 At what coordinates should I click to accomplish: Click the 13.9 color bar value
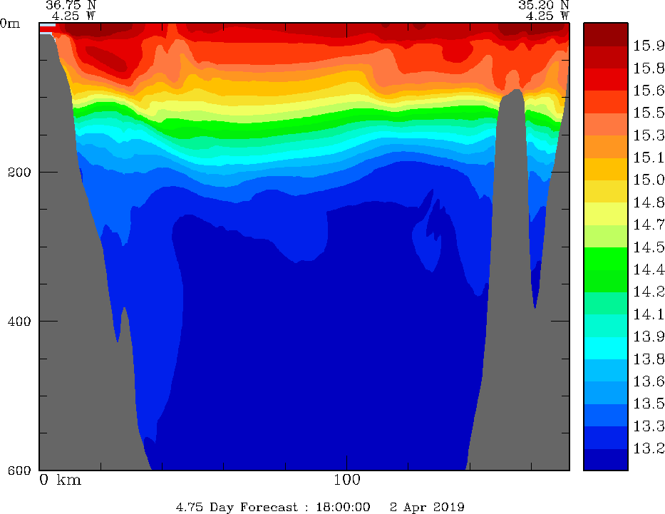click(649, 336)
